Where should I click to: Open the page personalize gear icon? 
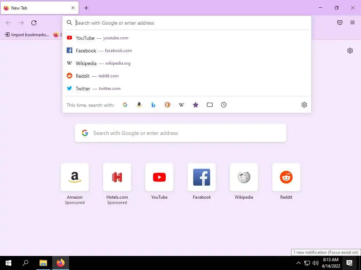350,51
